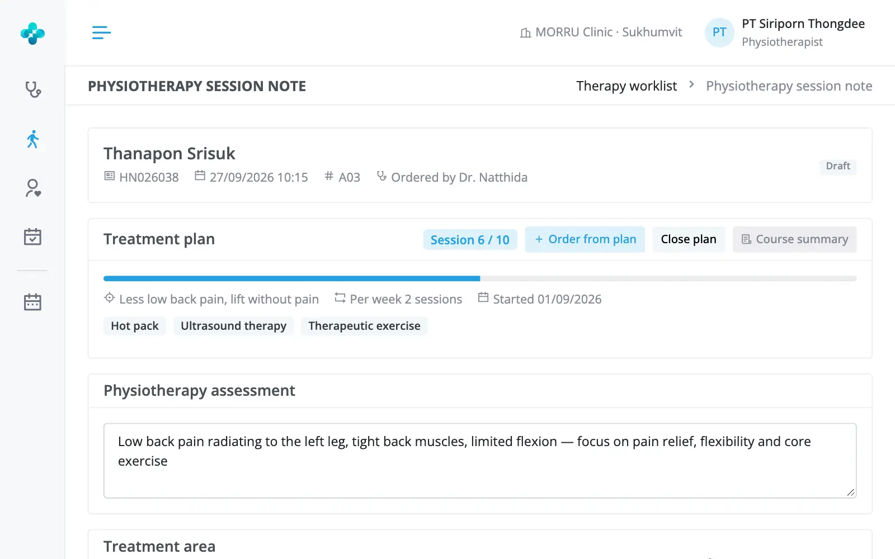Click the repeat icon beside Per week
895x559 pixels.
click(x=340, y=298)
